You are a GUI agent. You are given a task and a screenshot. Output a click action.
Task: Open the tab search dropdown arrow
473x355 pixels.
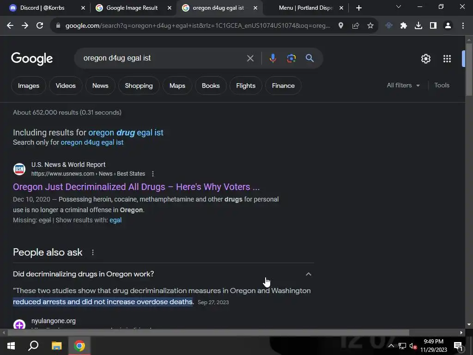[399, 6]
